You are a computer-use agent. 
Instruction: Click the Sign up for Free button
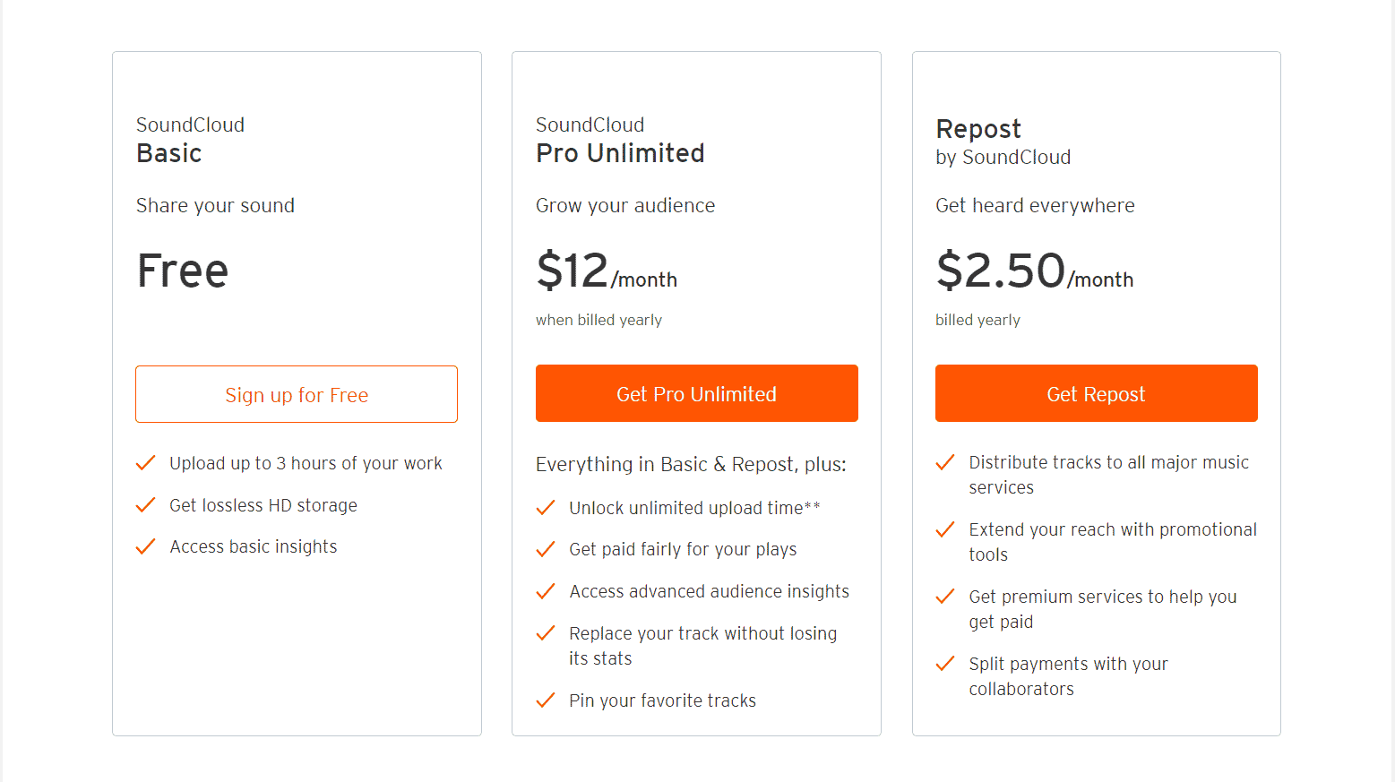coord(297,394)
